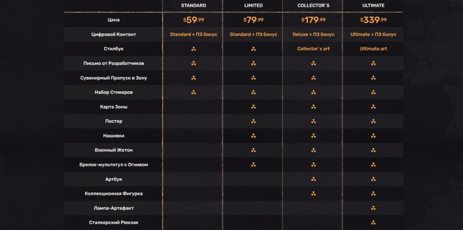
Task: Click Limited icon in Брелок-мультитул с Огнивом row
Action: coord(253,165)
